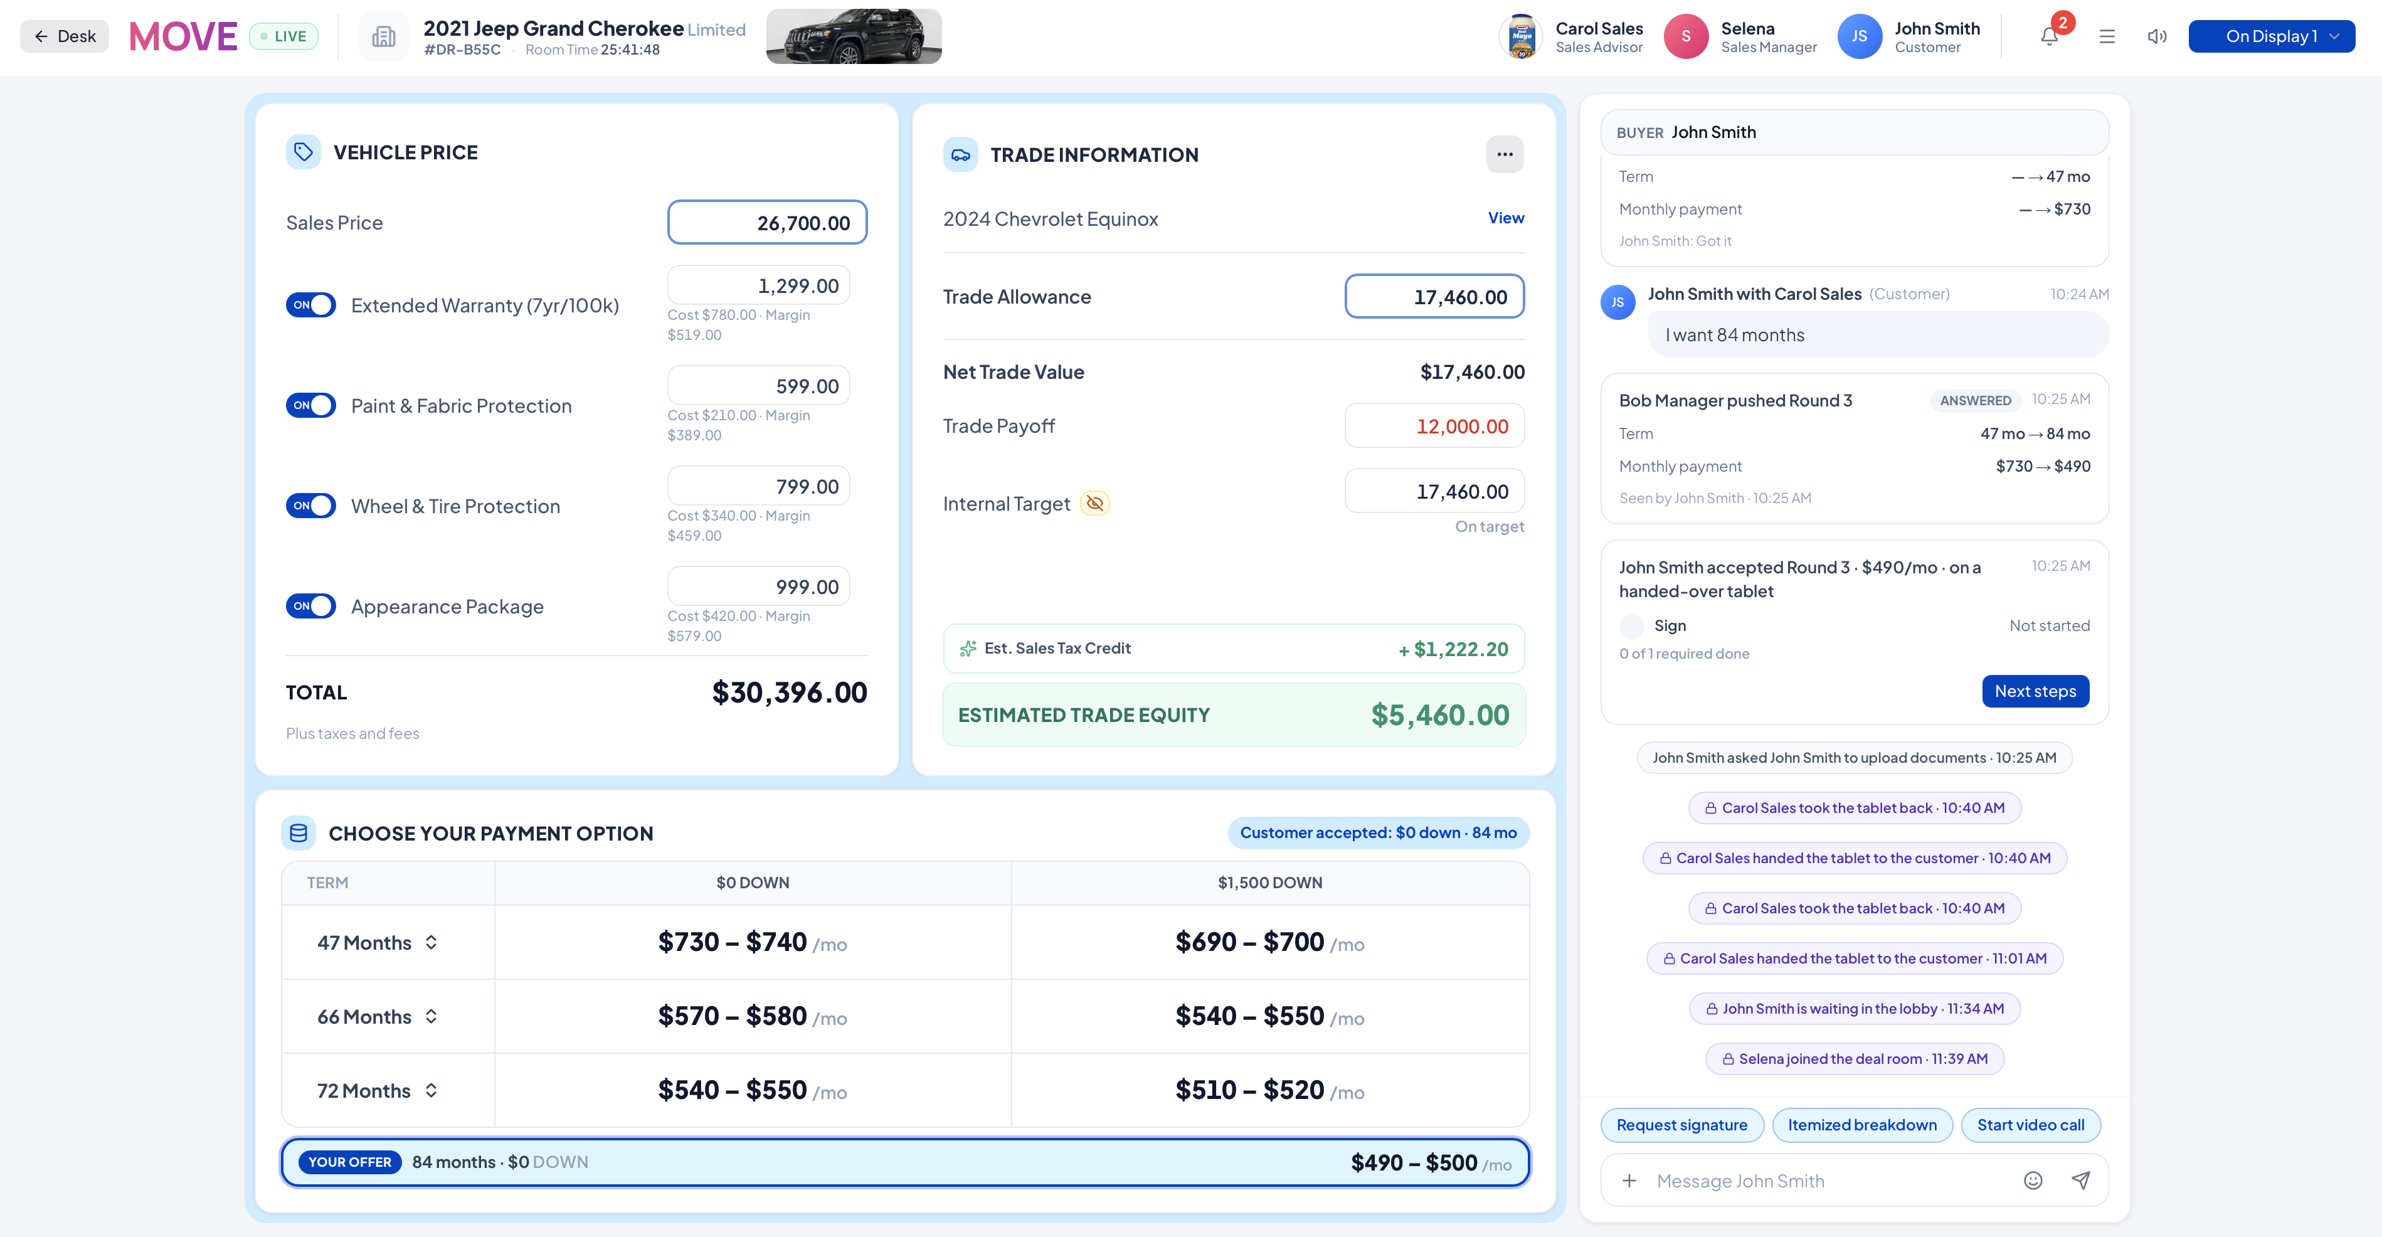This screenshot has height=1237, width=2382.
Task: Click the BUYER John Smith header
Action: tap(1854, 132)
